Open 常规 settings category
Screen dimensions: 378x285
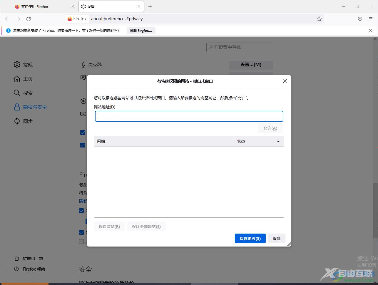click(x=23, y=65)
